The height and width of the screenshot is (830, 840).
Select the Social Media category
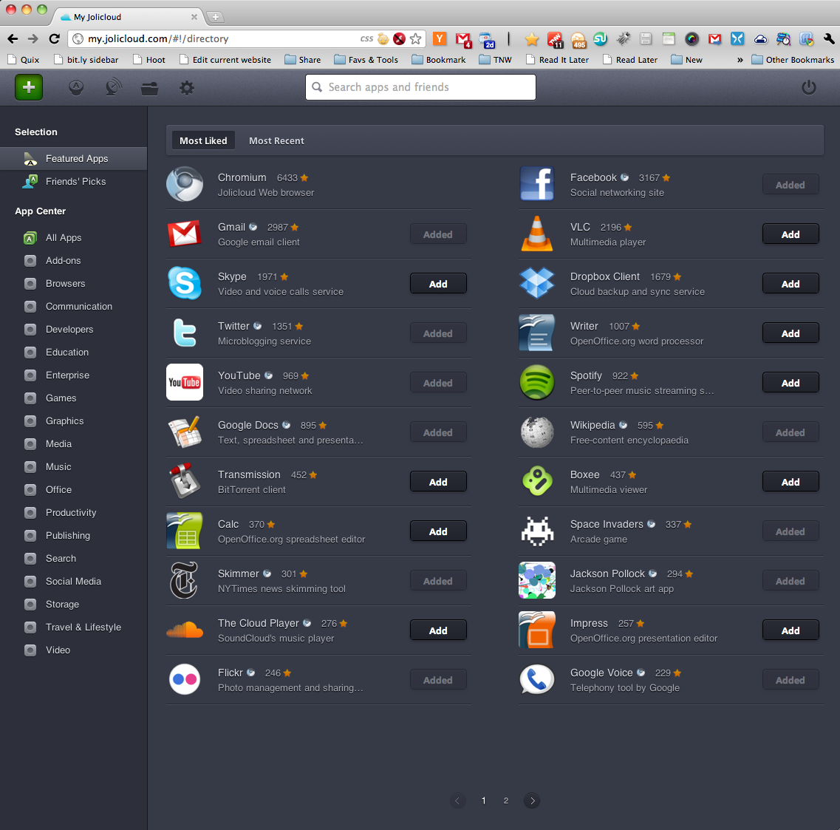coord(73,582)
